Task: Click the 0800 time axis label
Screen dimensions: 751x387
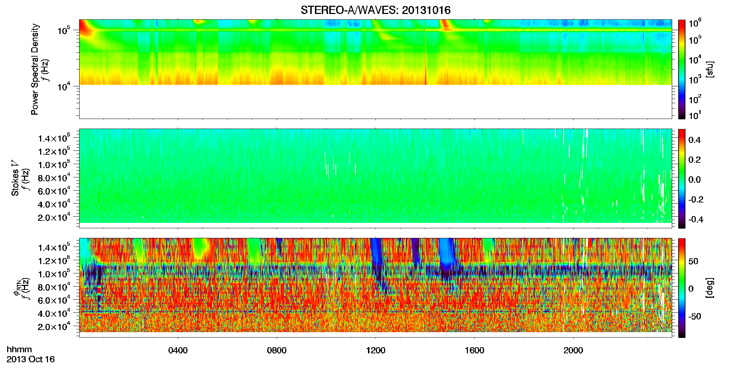Action: pyautogui.click(x=277, y=350)
